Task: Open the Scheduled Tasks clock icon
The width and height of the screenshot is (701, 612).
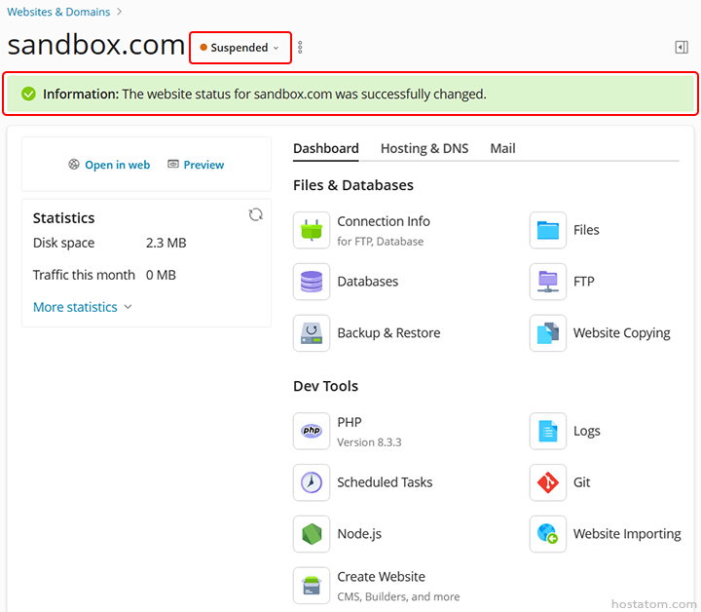Action: (x=312, y=482)
